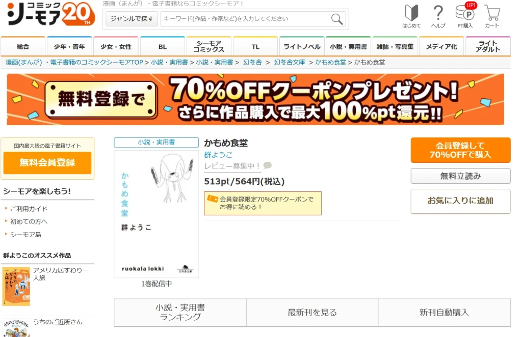Click the お気に入りに追加 button
522x337 pixels.
pyautogui.click(x=460, y=201)
